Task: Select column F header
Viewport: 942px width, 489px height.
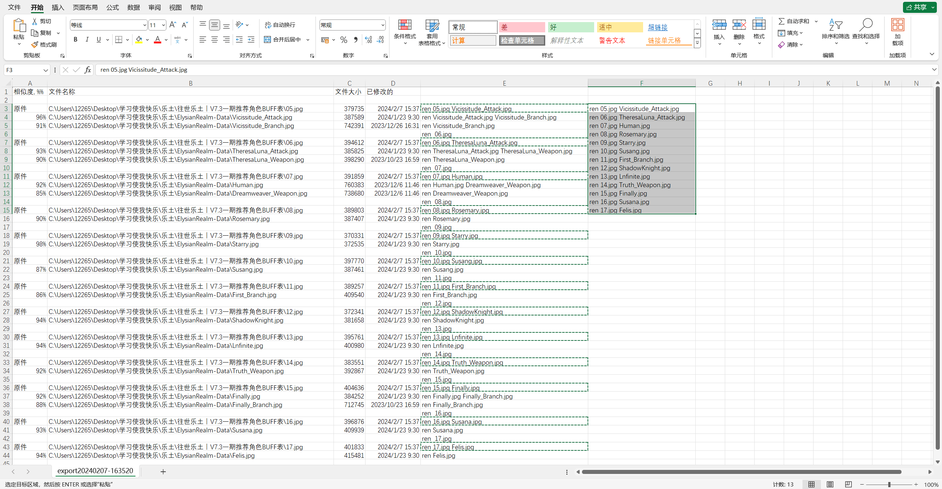Action: (642, 83)
